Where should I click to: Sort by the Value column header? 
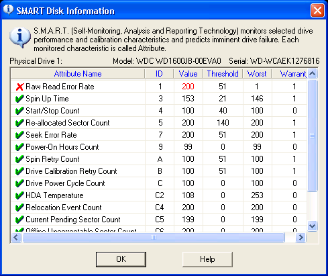coord(188,74)
